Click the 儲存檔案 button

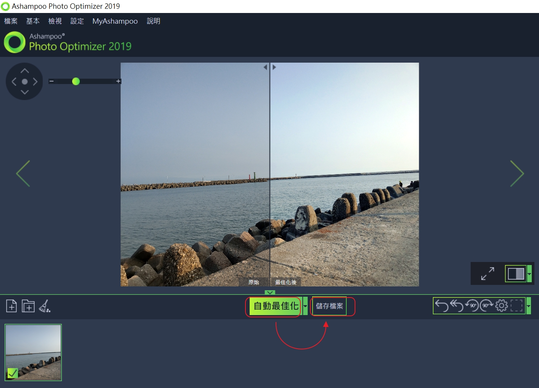click(329, 306)
